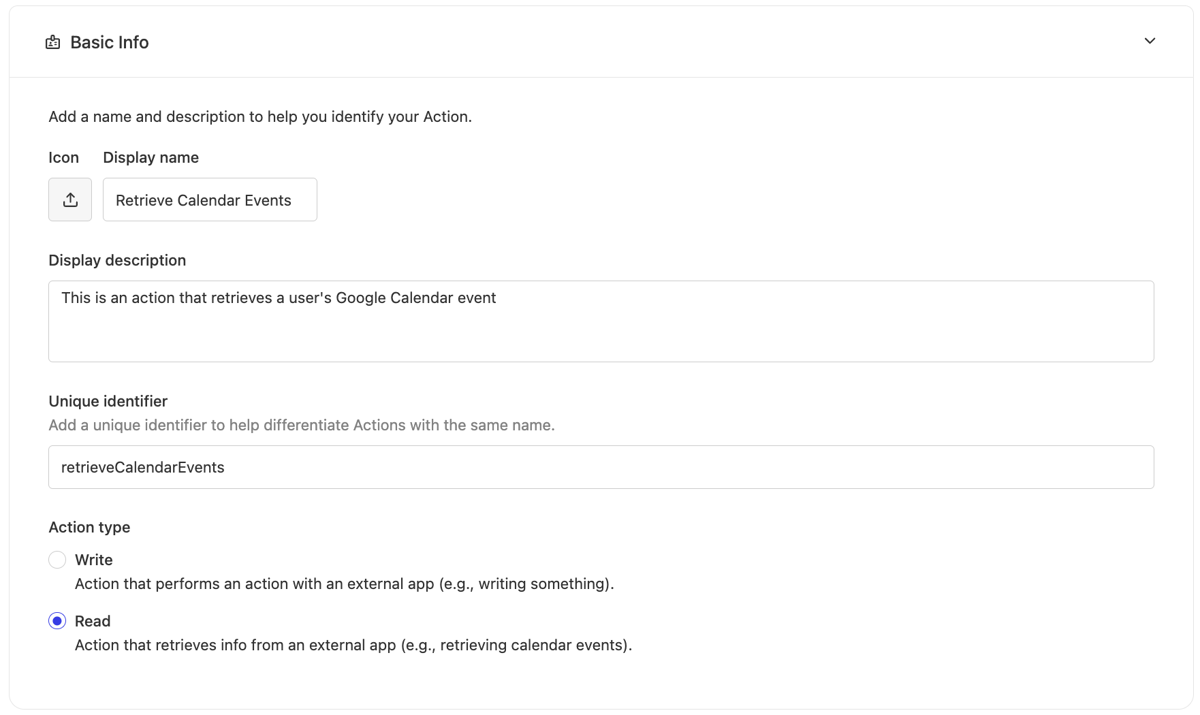Upload an icon using the upload button
Screen dimensions: 1200x715
coord(70,200)
